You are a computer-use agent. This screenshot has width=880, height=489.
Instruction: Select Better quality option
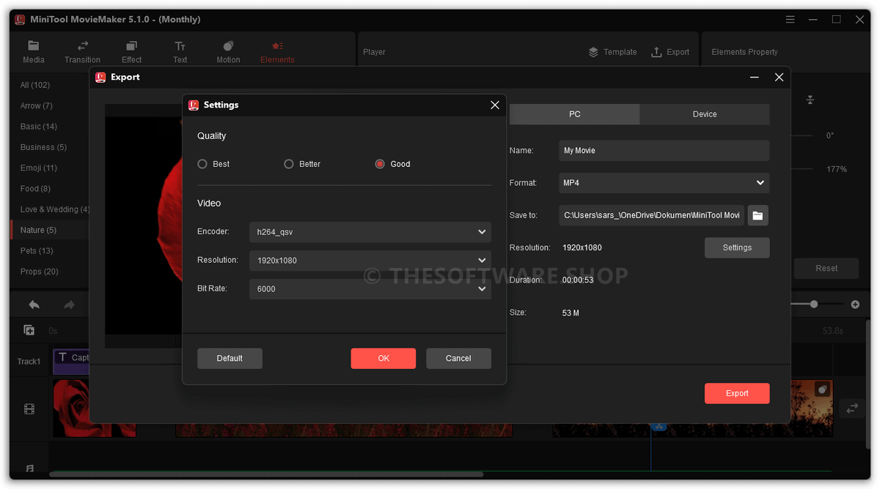[302, 164]
